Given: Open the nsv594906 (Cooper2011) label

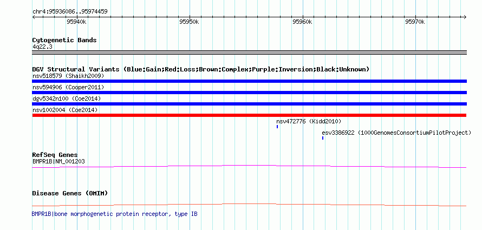Looking at the screenshot, I should [68, 87].
